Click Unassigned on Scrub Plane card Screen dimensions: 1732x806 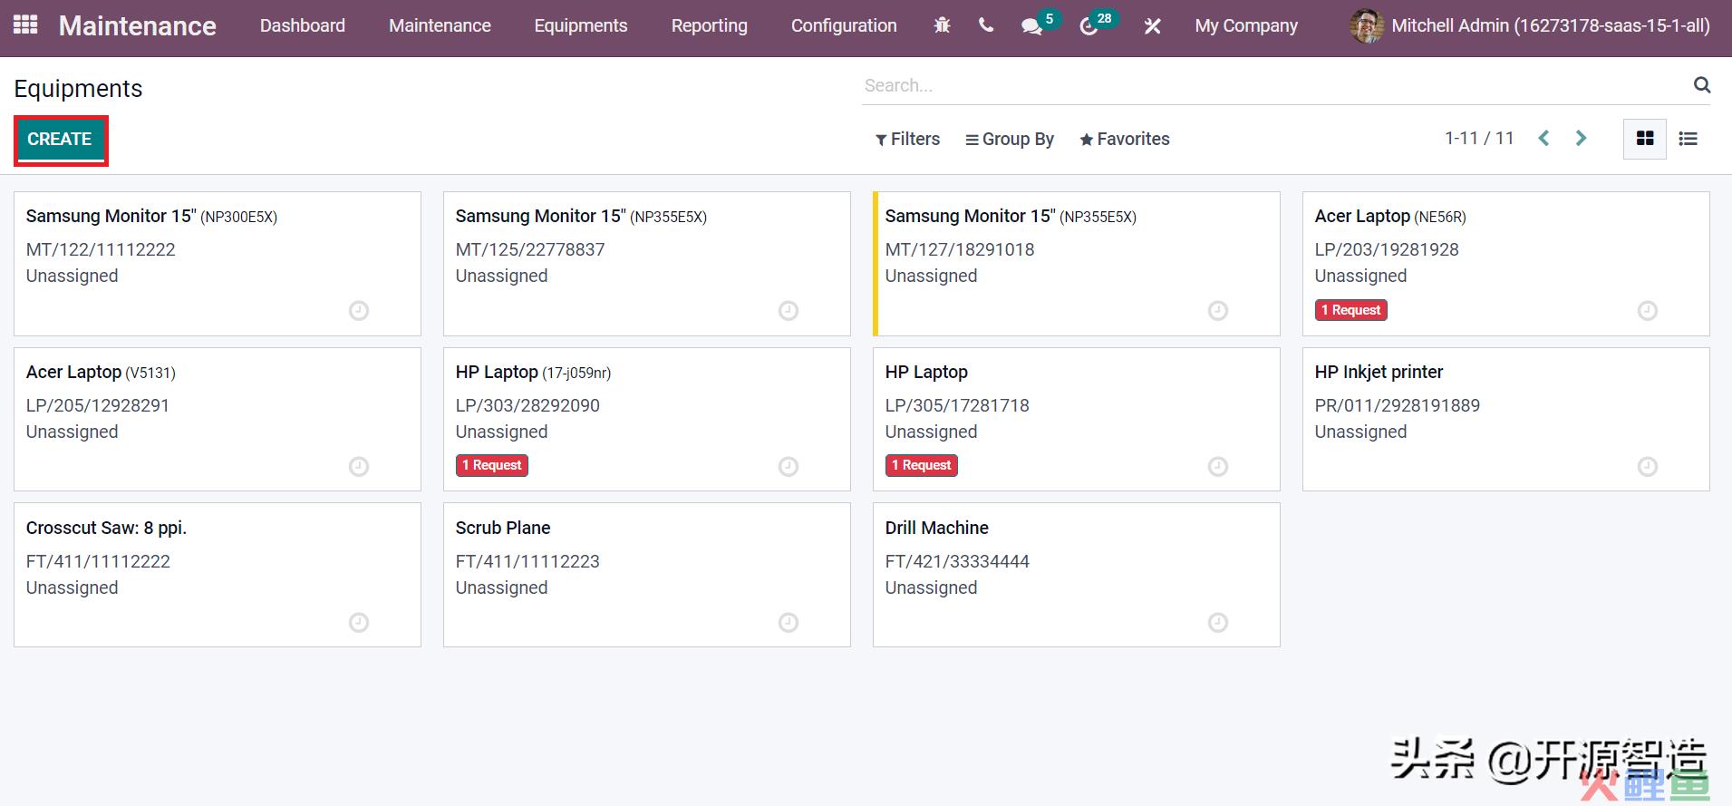pos(501,588)
